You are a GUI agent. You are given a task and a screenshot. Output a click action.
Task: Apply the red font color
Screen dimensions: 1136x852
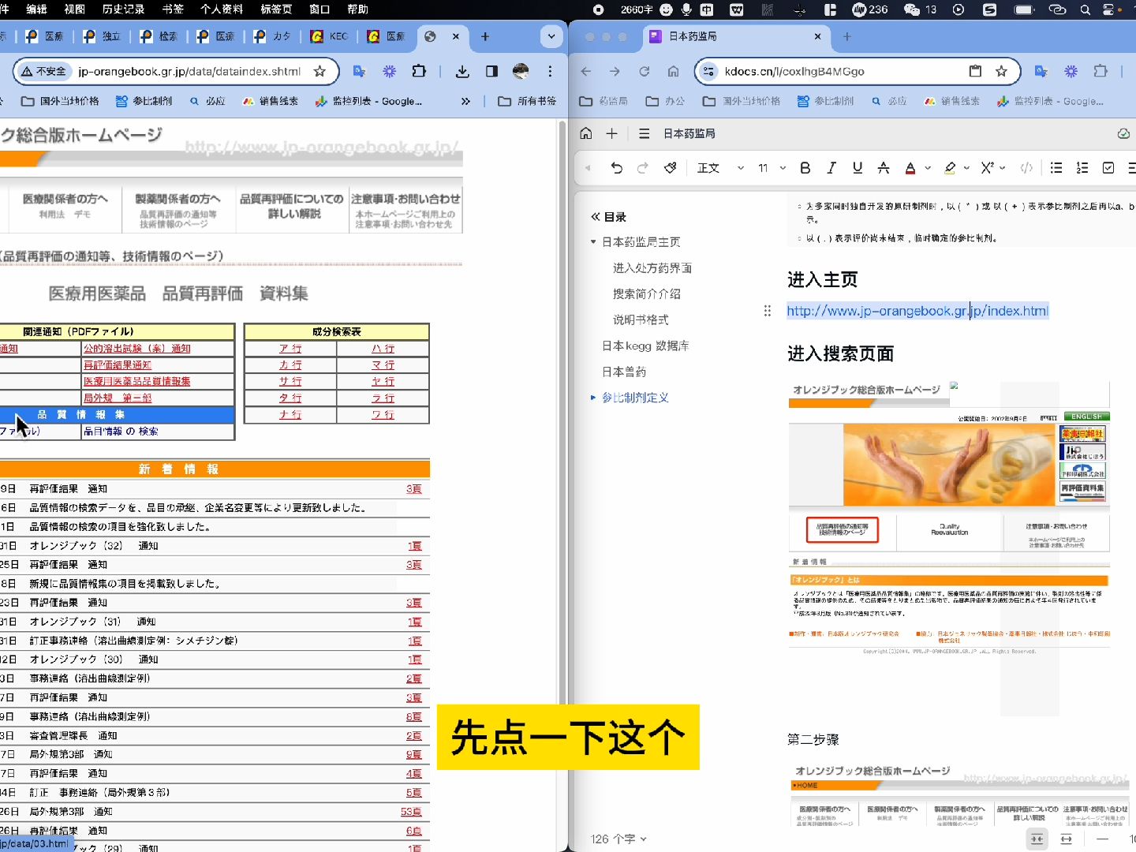point(910,167)
